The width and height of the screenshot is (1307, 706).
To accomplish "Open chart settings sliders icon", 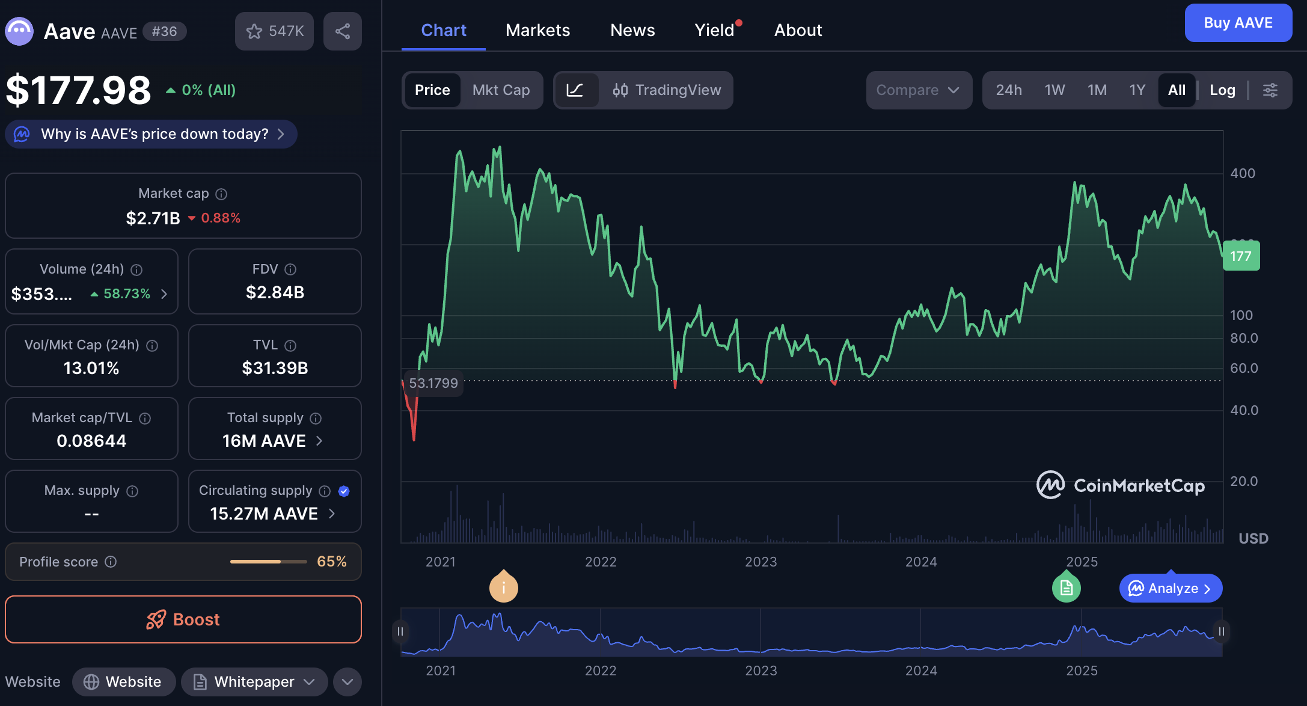I will (1270, 90).
